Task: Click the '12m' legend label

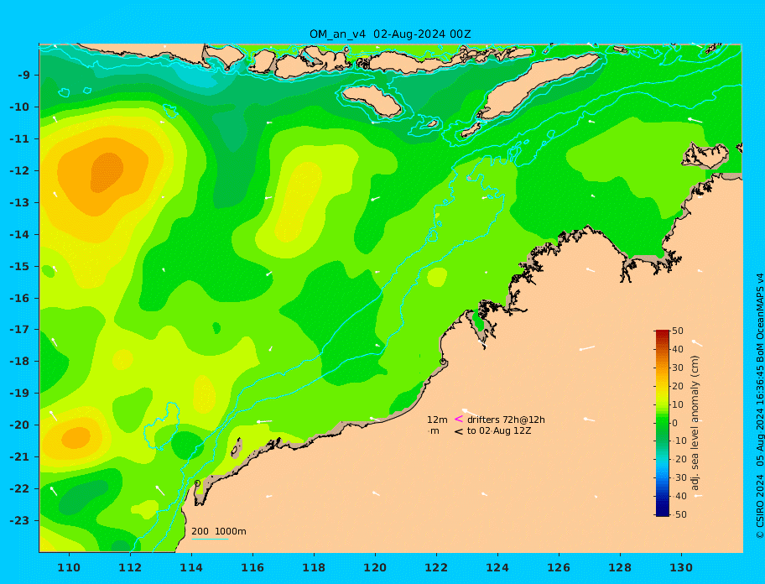Action: [437, 420]
